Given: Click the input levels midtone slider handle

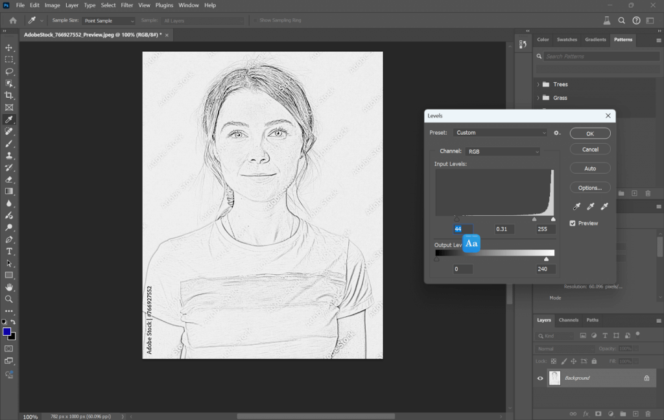Looking at the screenshot, I should tap(534, 219).
